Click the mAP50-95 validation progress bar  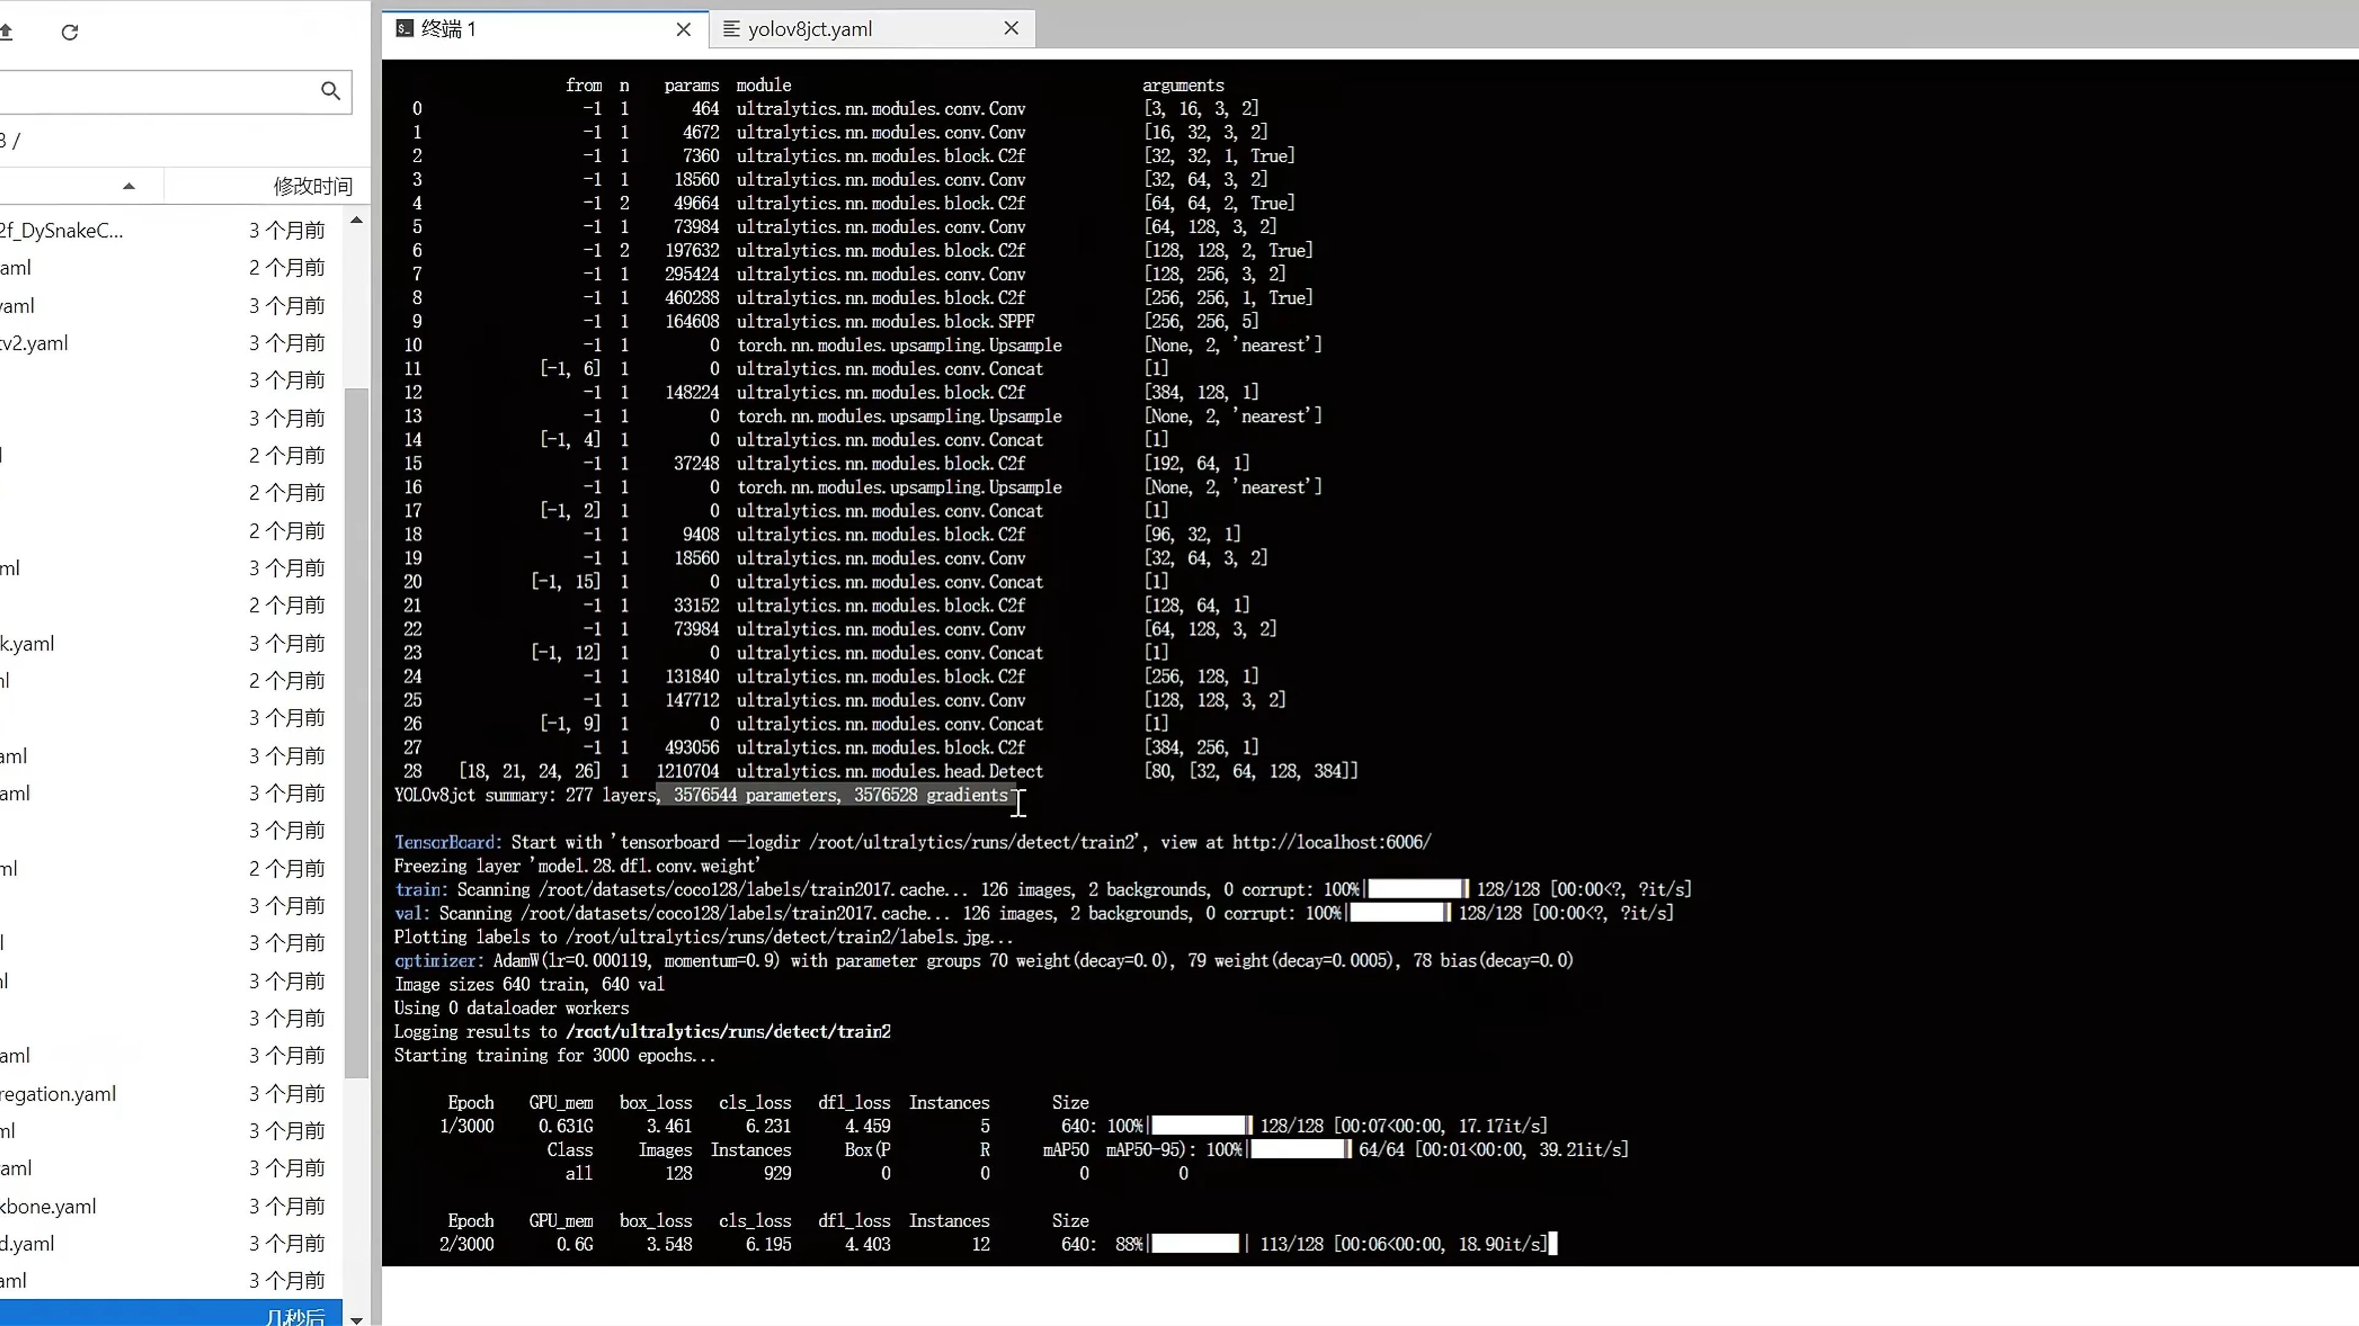[1301, 1149]
